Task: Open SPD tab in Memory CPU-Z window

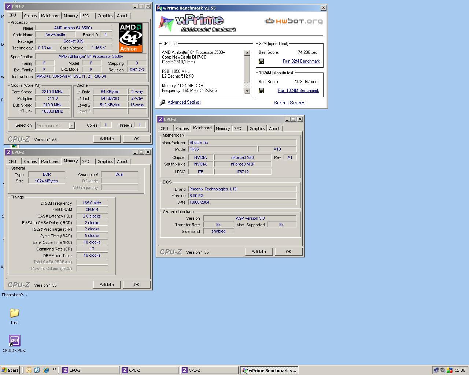Action: [x=86, y=161]
